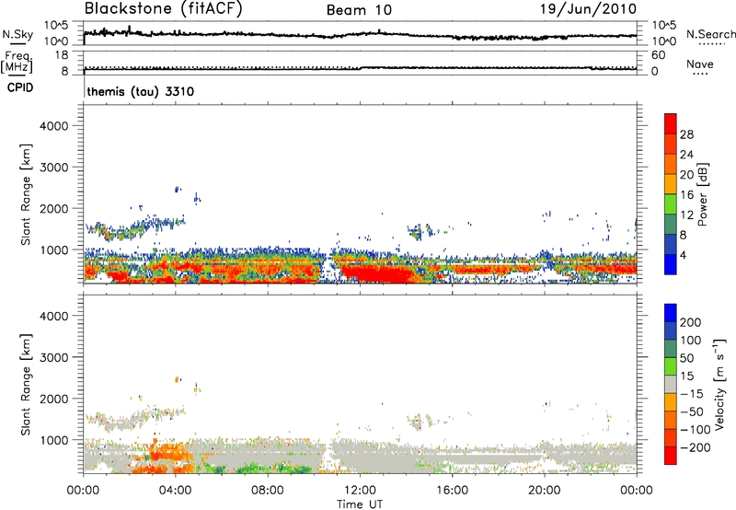The height and width of the screenshot is (510, 736).
Task: Pick the red top segment of power colorbar
Action: 671,123
